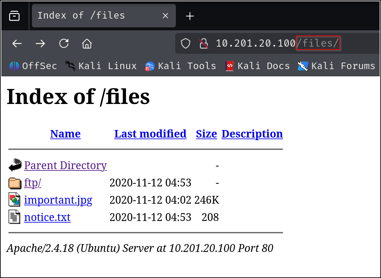Viewport: 381px width, 278px height.
Task: Sort listing by Last modified column
Action: coord(150,134)
